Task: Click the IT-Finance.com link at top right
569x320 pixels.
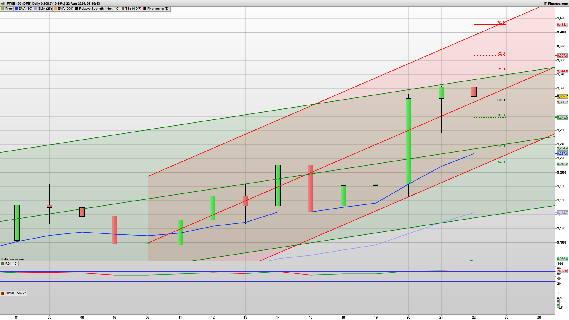Action: click(x=556, y=4)
